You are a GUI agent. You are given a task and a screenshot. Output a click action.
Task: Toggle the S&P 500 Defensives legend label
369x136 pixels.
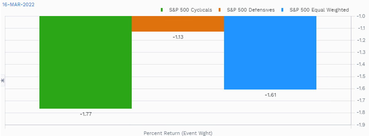point(250,10)
